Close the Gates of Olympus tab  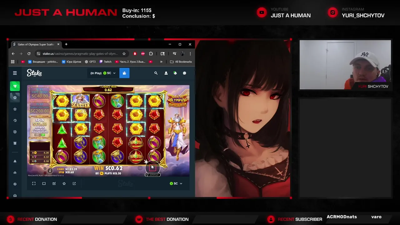tap(58, 44)
